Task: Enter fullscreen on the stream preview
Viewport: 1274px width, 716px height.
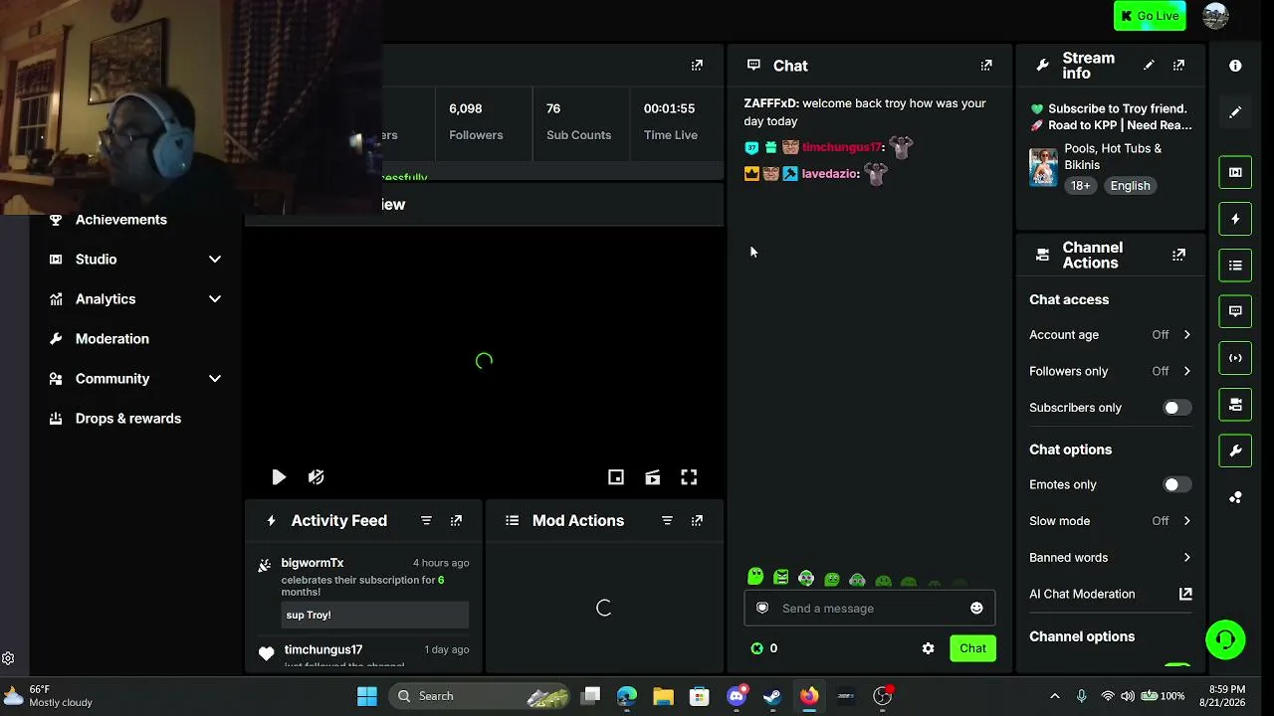Action: (689, 477)
